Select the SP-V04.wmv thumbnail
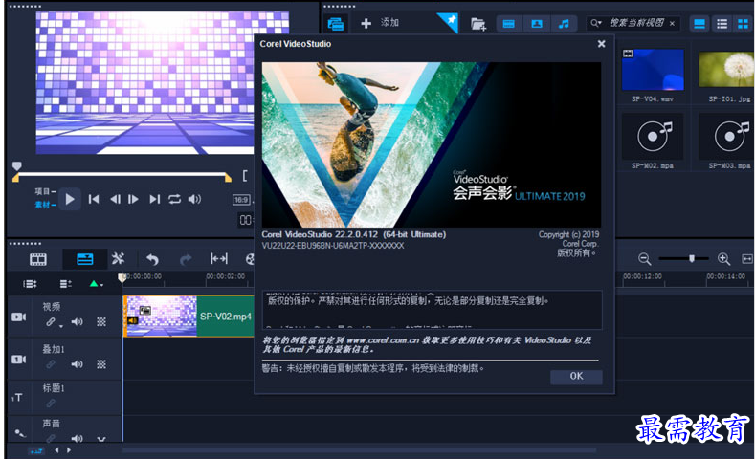755x459 pixels. (653, 70)
